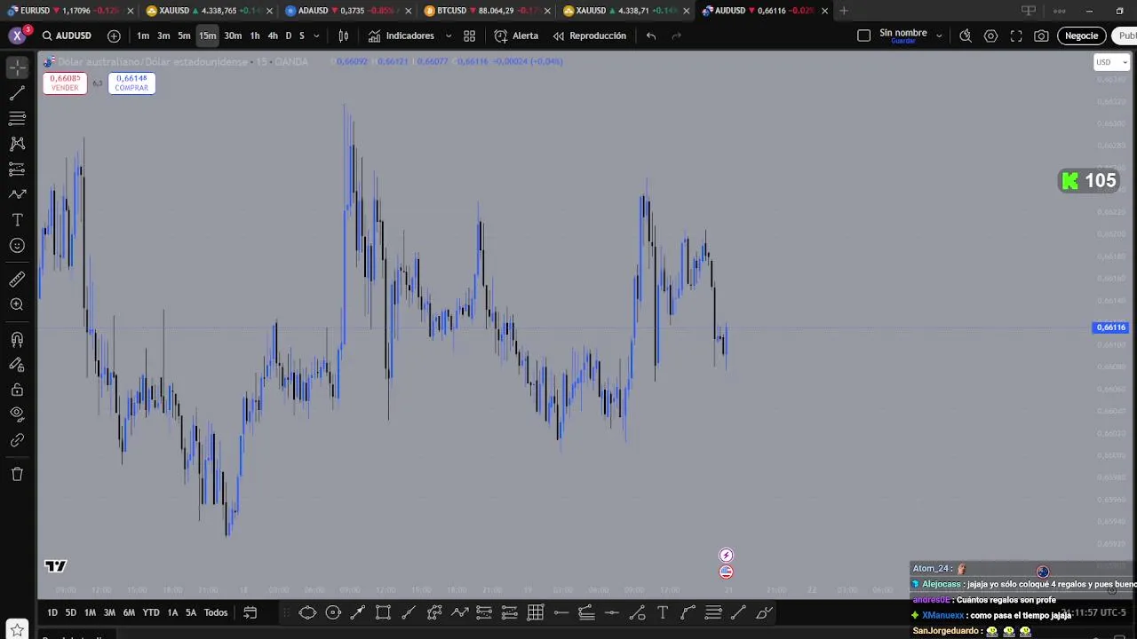
Task: Take a chart snapshot with camera icon
Action: point(1041,35)
